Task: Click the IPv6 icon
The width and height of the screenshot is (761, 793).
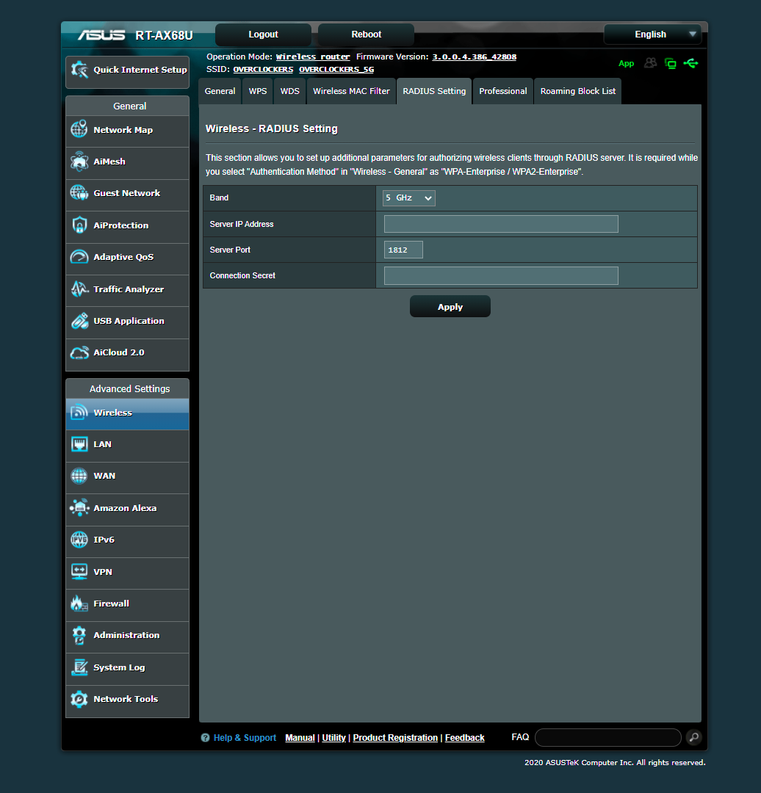Action: tap(79, 540)
